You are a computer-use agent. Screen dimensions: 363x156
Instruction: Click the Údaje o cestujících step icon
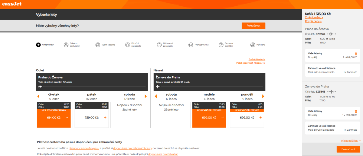(x=66, y=45)
